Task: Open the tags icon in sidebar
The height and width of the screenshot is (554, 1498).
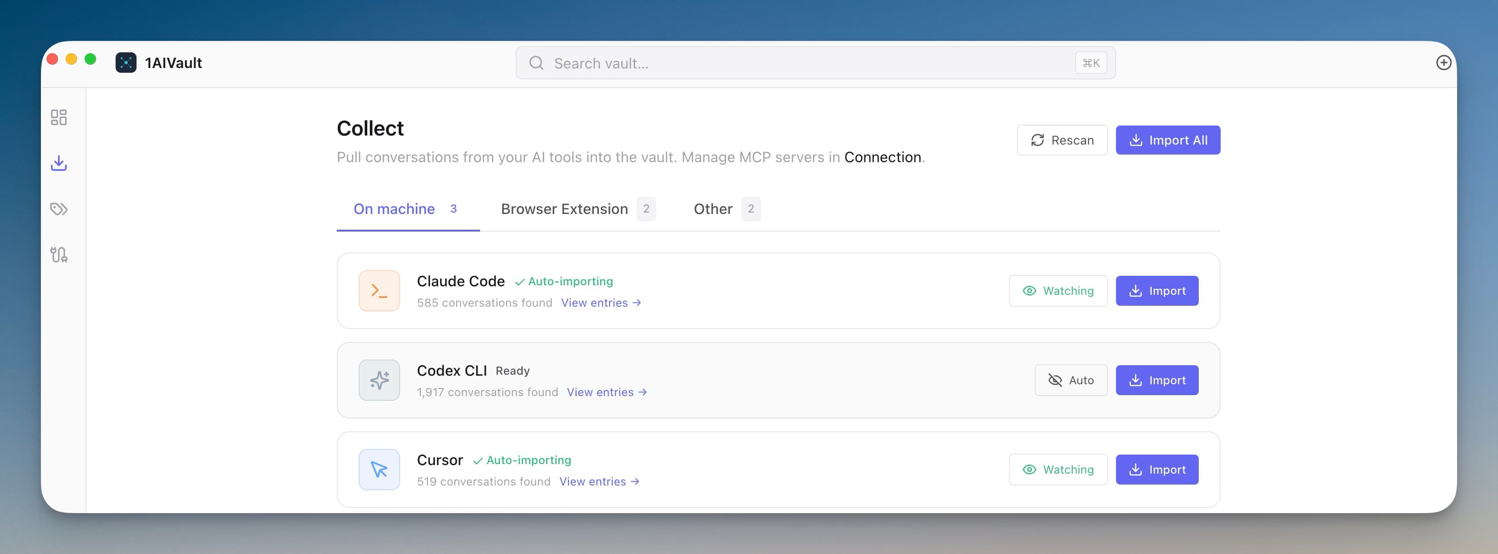Action: tap(59, 209)
